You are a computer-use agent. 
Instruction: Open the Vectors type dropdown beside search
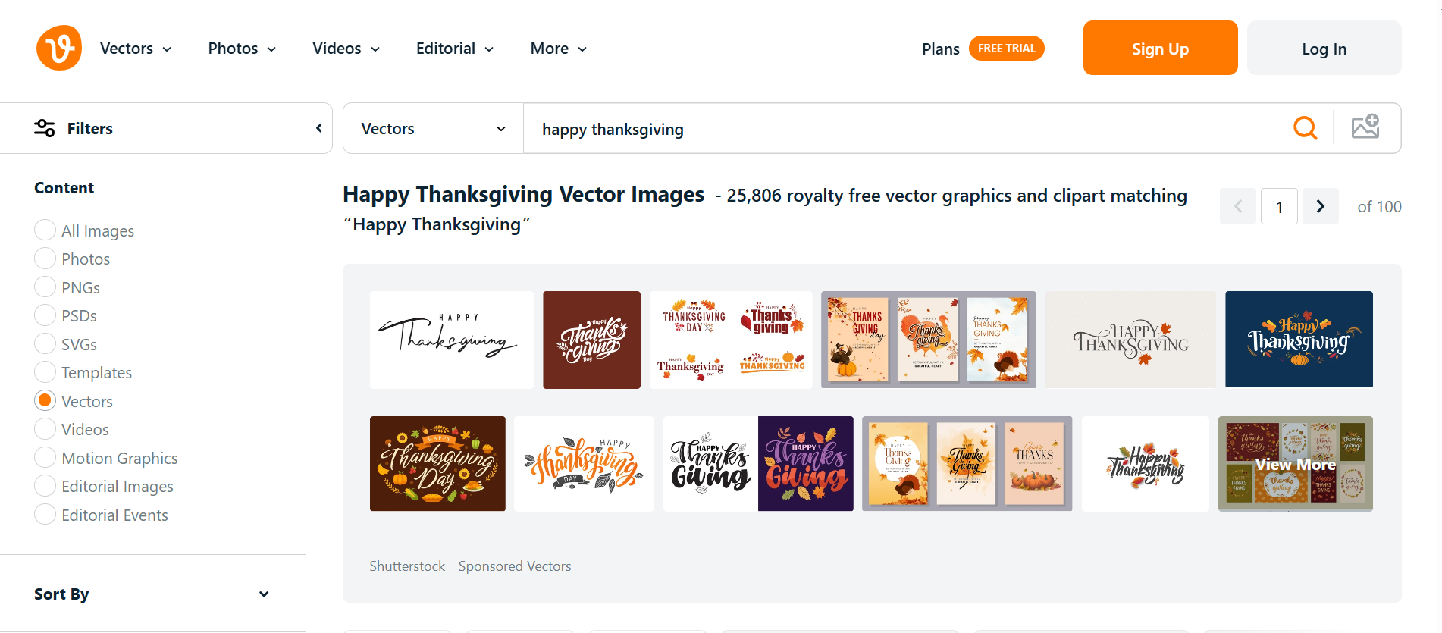[431, 128]
